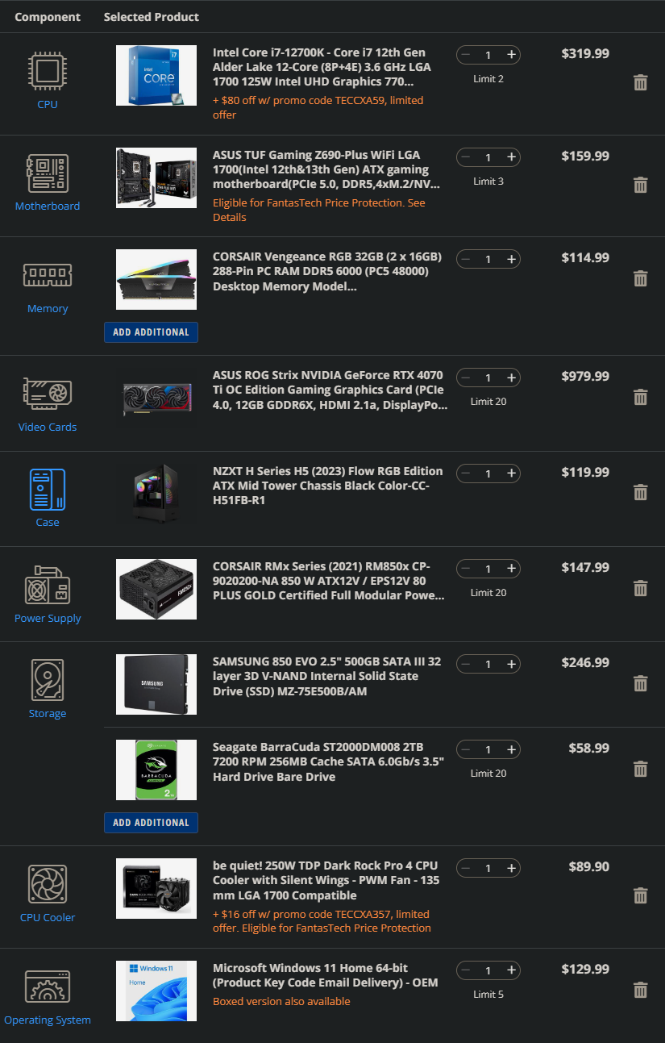Add additional memory with ADD ADDITIONAL button

(151, 332)
